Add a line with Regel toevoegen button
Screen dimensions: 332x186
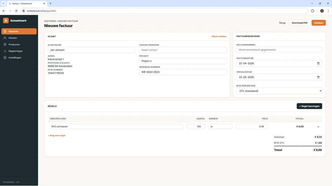pos(309,106)
